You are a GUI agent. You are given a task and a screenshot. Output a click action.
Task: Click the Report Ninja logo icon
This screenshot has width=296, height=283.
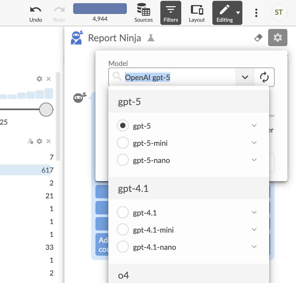click(77, 38)
